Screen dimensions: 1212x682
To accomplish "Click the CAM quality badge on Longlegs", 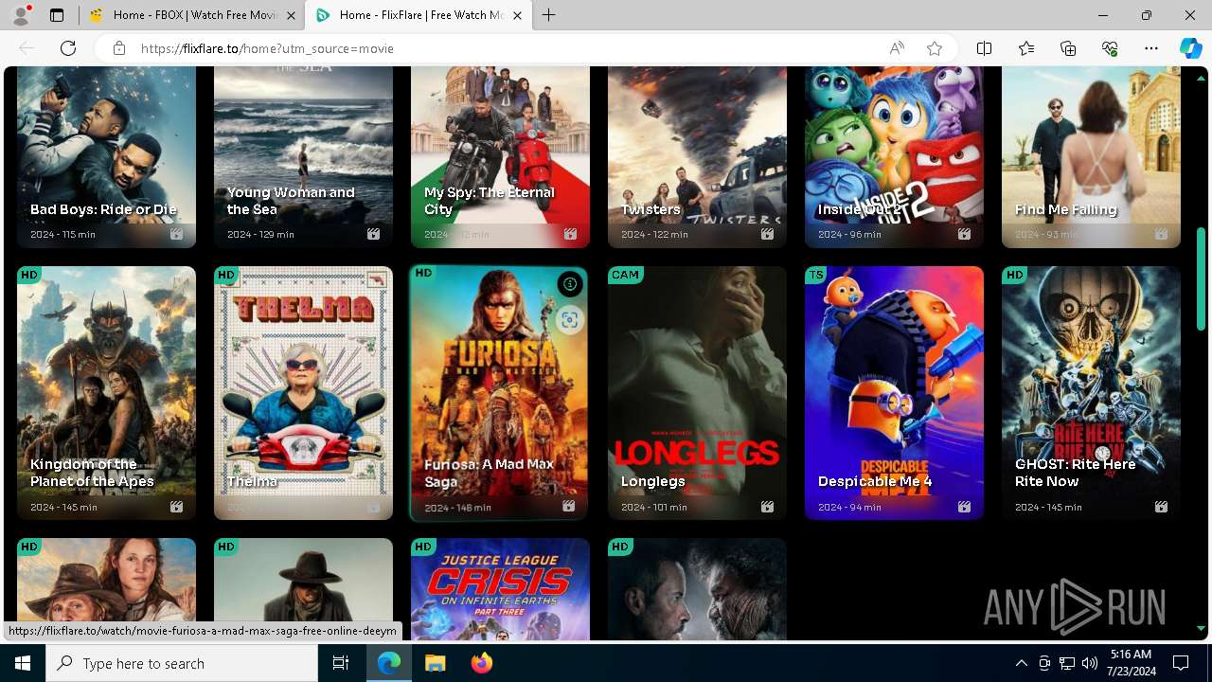I will [x=626, y=275].
